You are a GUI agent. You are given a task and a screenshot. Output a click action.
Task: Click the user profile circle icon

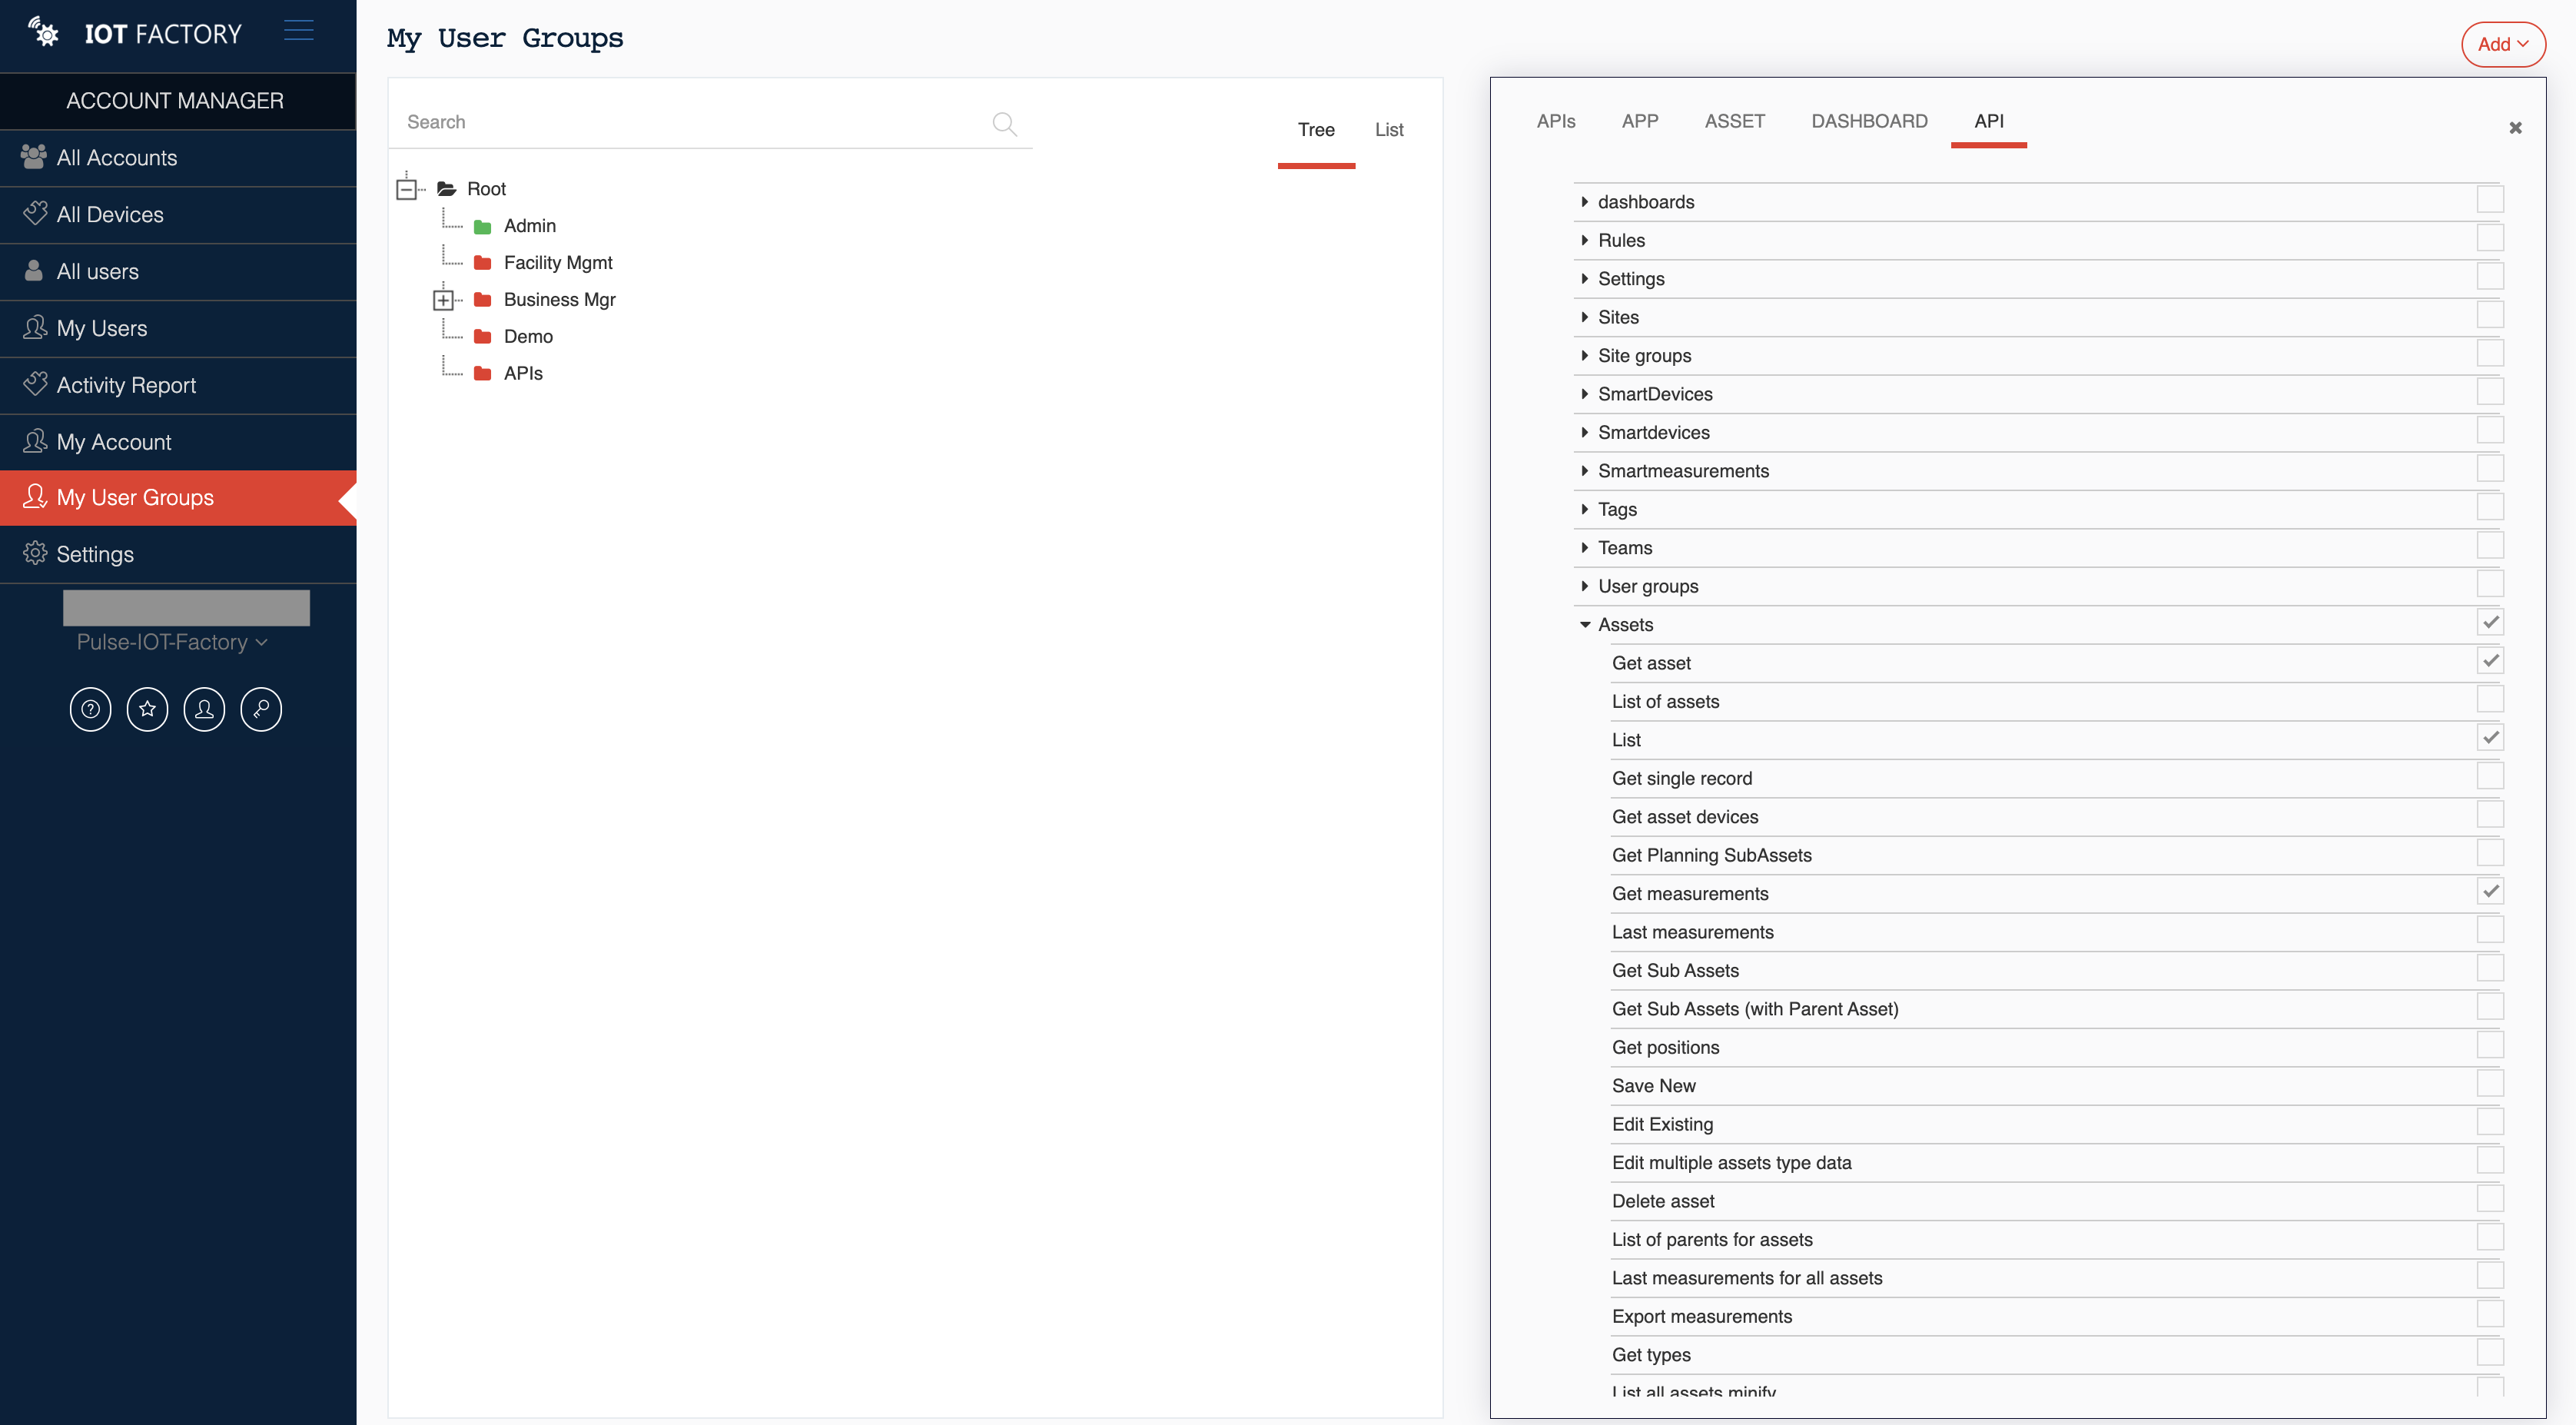204,709
